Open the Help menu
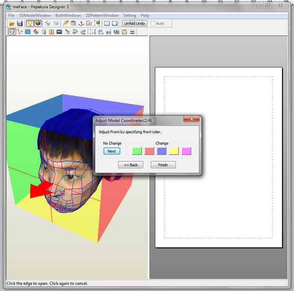This screenshot has height=291, width=294. pyautogui.click(x=145, y=15)
